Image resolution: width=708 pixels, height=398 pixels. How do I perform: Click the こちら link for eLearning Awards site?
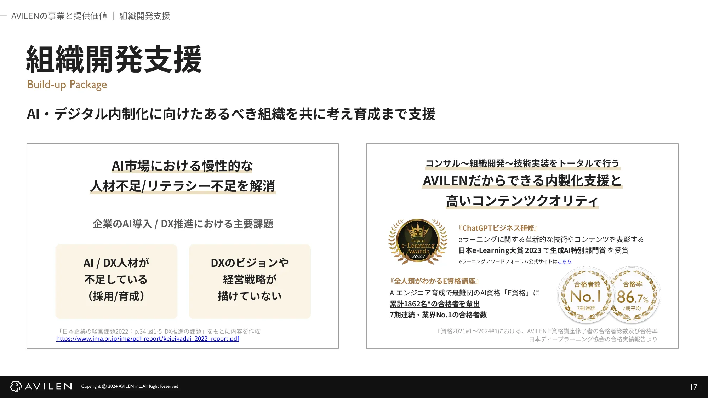point(564,261)
